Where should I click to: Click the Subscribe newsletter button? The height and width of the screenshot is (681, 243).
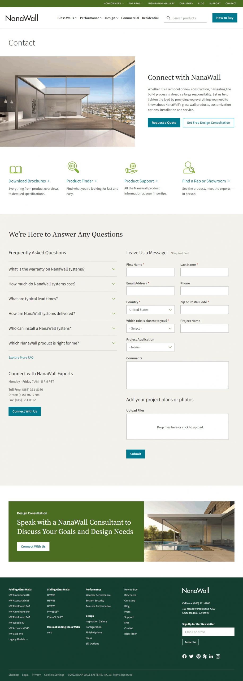[190, 642]
